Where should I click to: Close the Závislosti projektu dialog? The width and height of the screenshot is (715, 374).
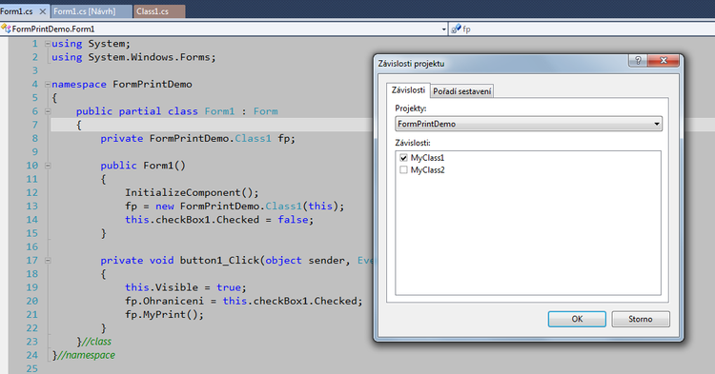(664, 60)
